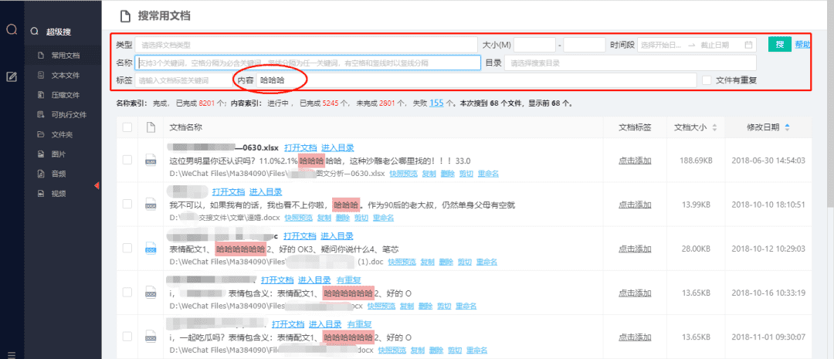Click the docx file icon in 逼婚.docx row
This screenshot has width=834, height=359.
(151, 205)
